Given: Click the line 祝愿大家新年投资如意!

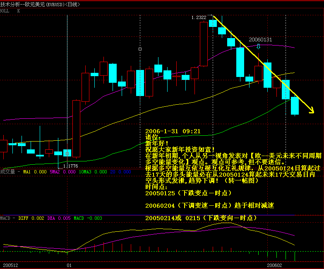Looking at the screenshot, I should click(x=180, y=149).
